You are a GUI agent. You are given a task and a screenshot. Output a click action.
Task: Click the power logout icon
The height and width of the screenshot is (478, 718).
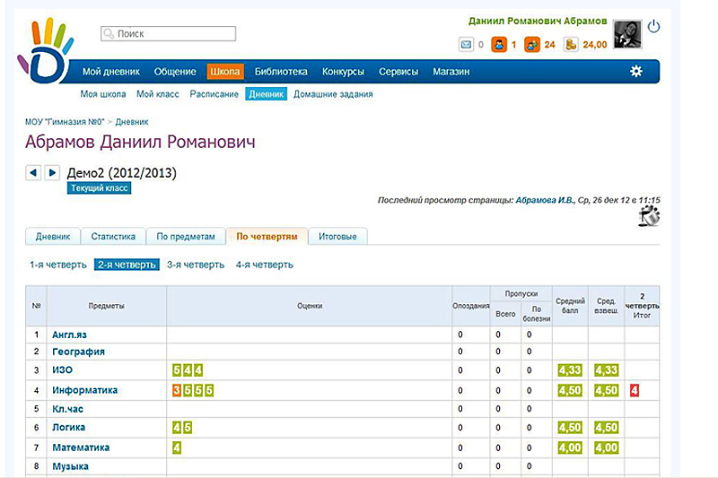click(653, 27)
